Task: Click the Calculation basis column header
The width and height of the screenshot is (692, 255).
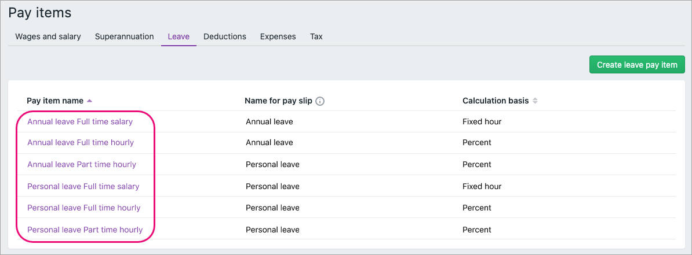Action: pyautogui.click(x=496, y=101)
